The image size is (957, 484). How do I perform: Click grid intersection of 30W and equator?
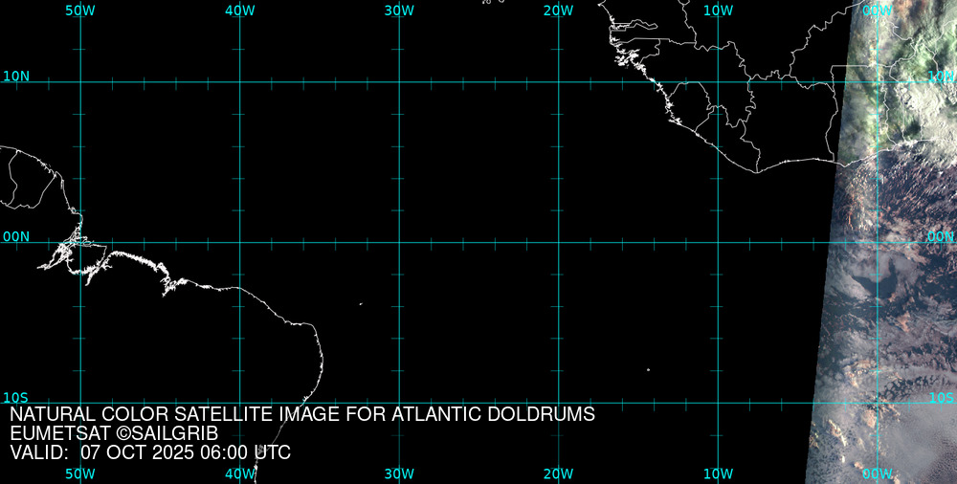(399, 242)
